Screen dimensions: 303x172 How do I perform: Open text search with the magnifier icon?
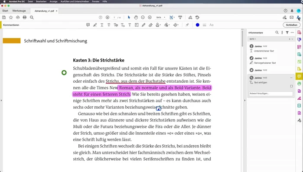(32, 17)
